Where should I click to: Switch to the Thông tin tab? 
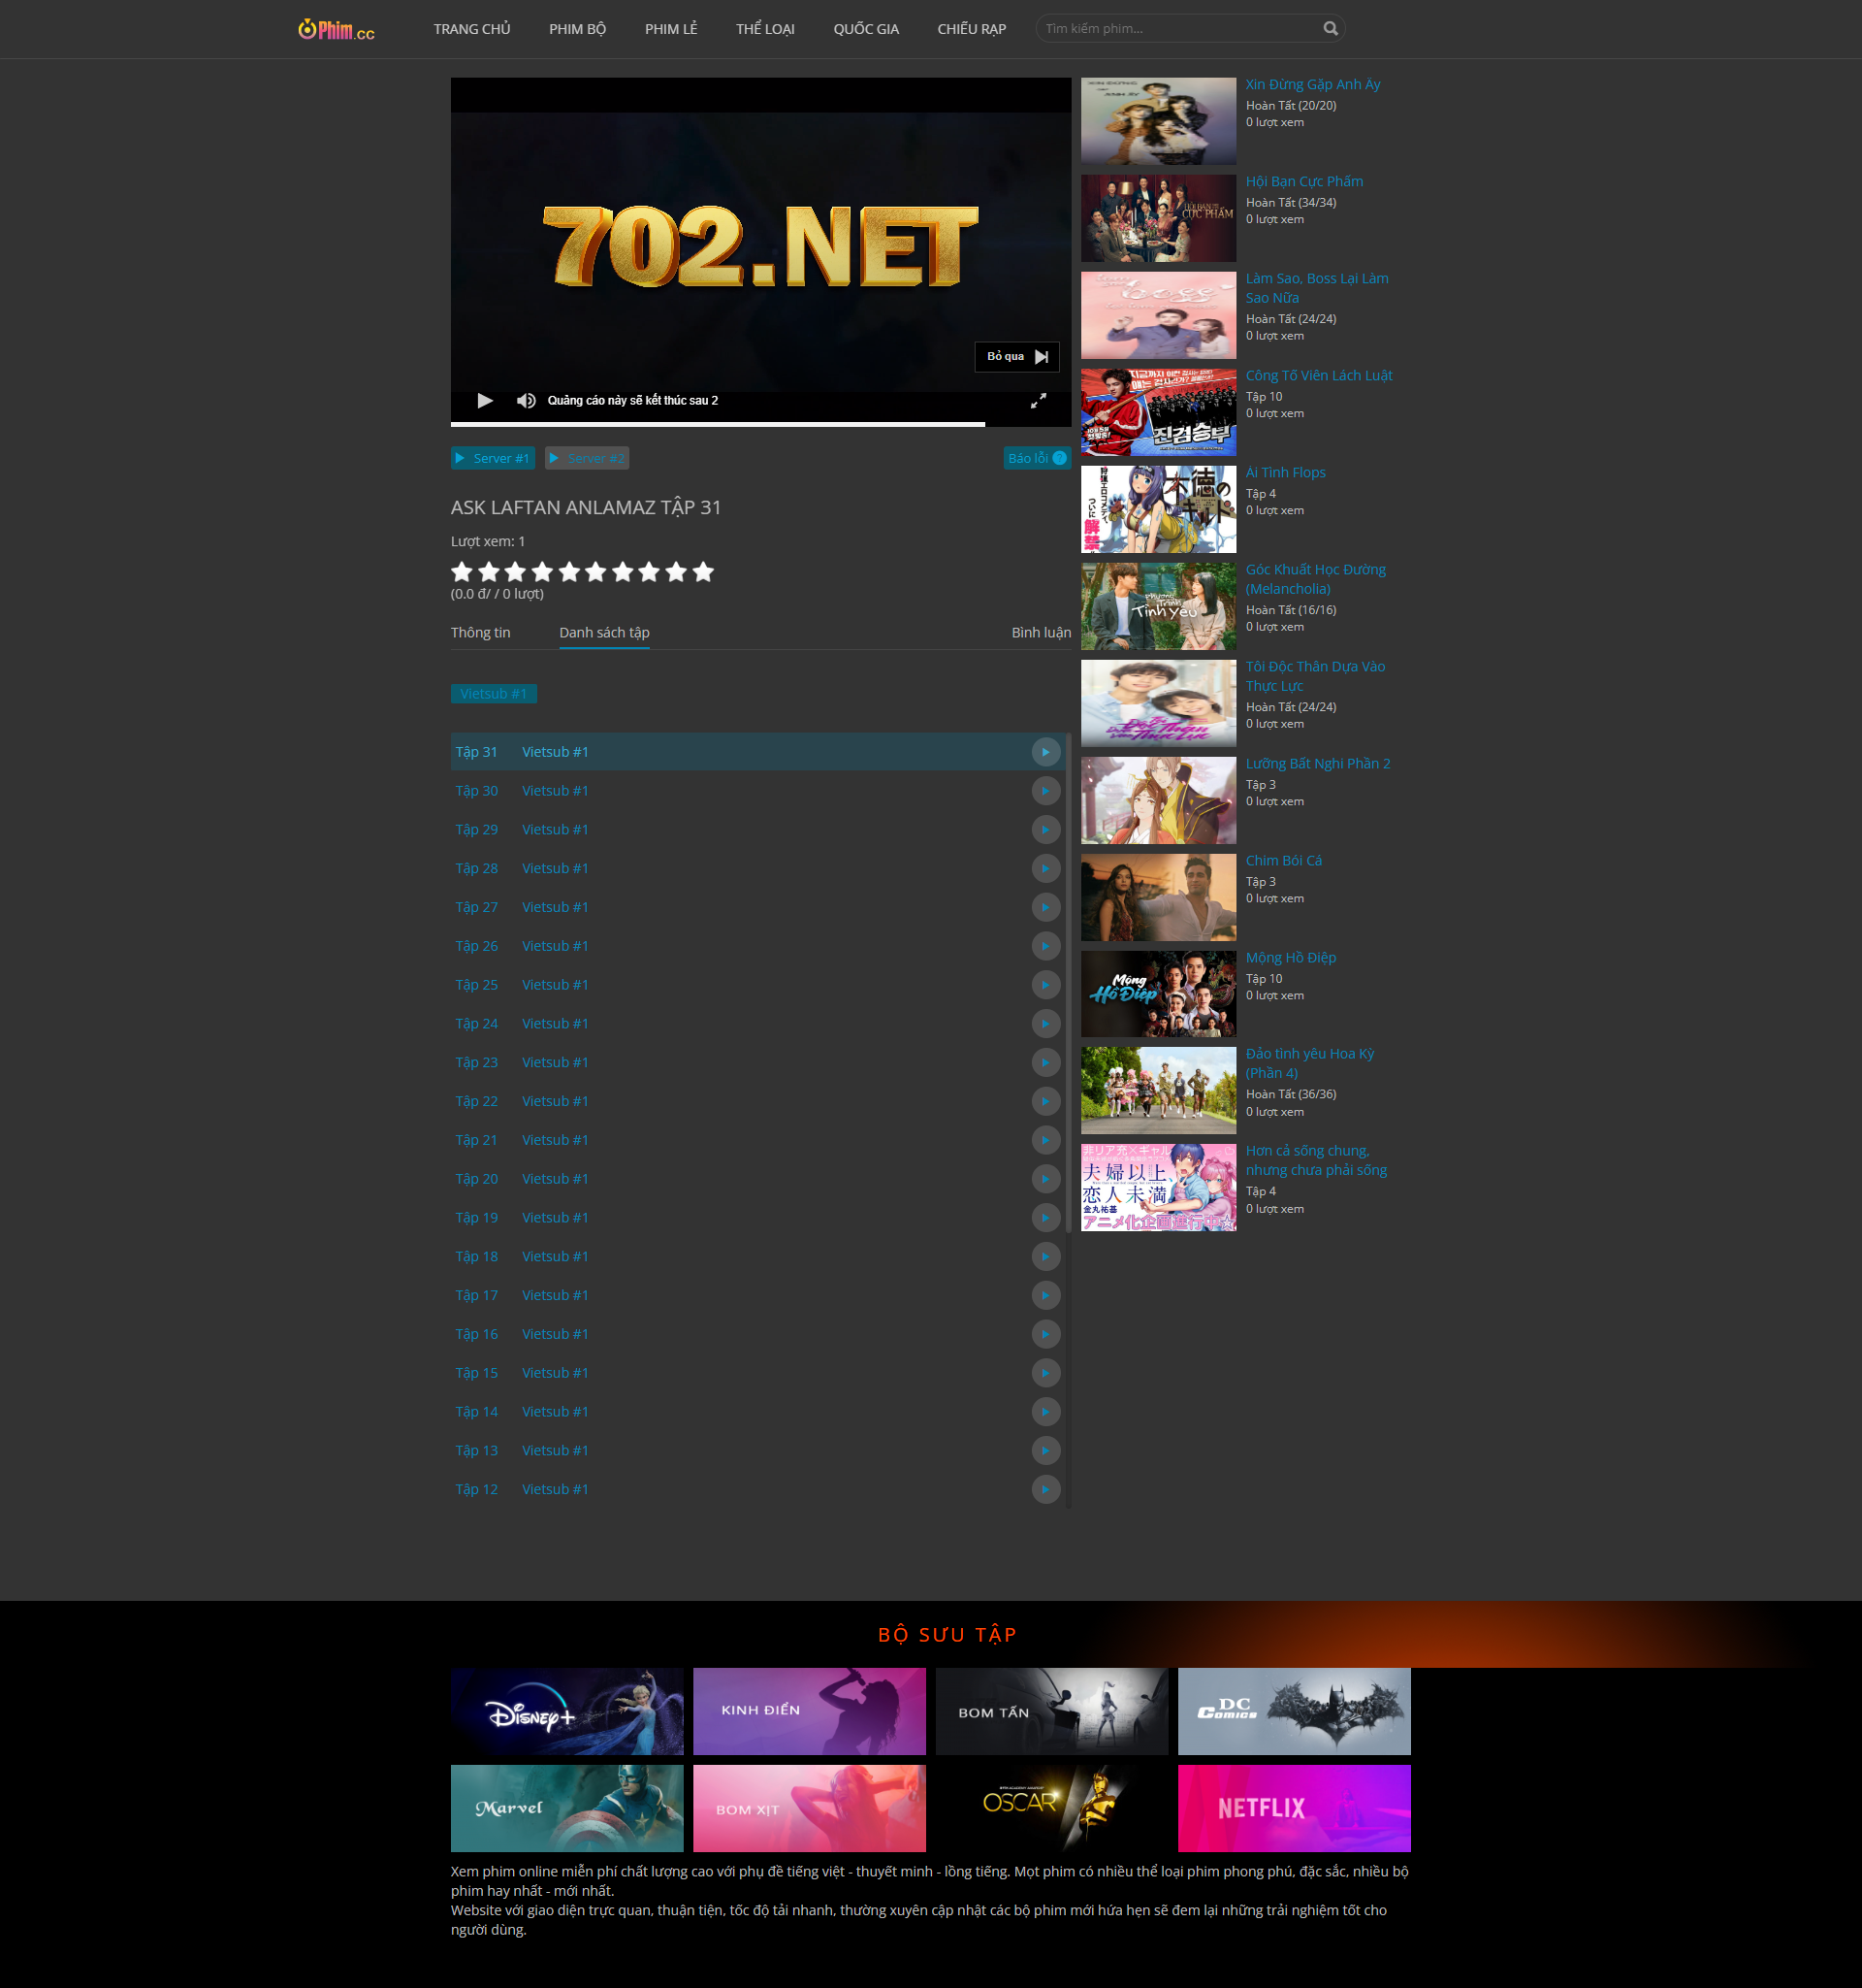(x=481, y=632)
